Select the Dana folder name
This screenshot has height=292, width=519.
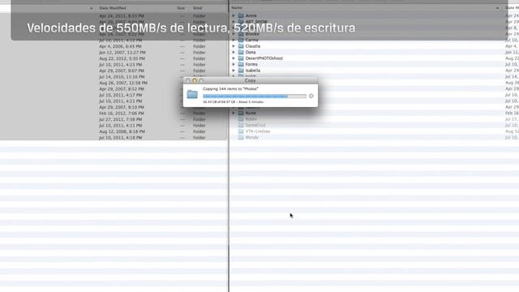(251, 52)
